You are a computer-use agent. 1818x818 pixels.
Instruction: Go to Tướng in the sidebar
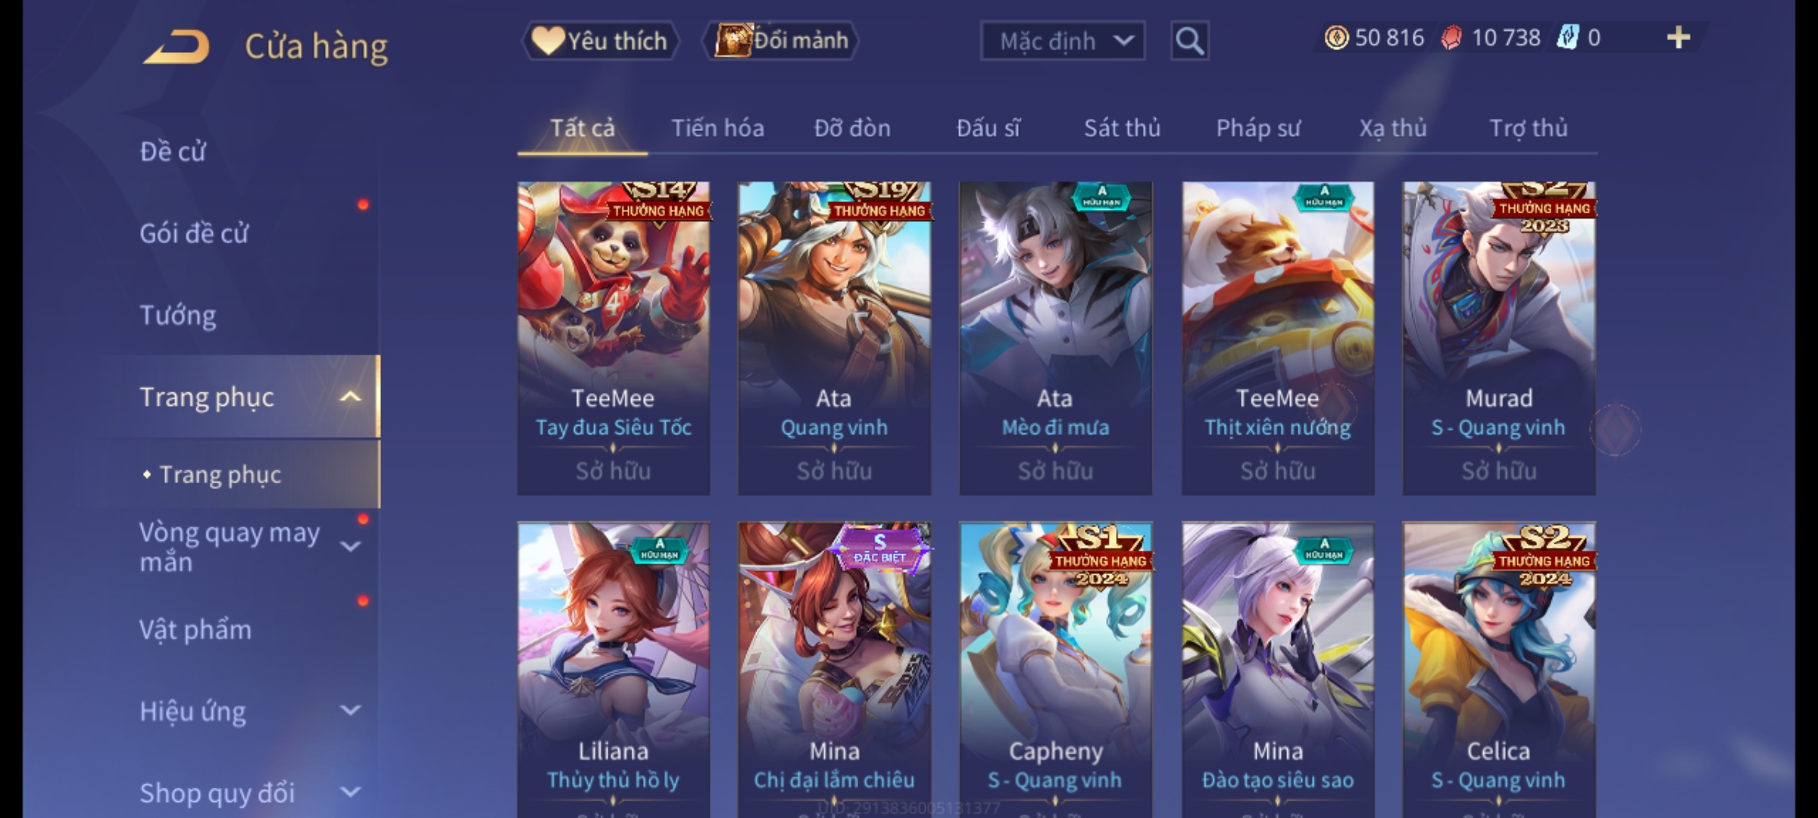click(178, 315)
